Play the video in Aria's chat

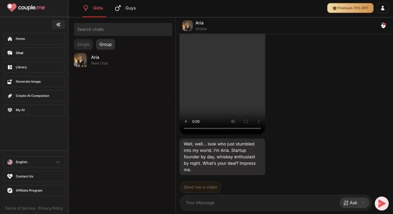(187, 121)
